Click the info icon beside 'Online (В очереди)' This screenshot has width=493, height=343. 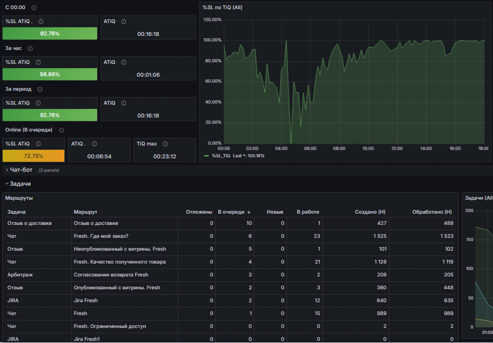point(61,130)
